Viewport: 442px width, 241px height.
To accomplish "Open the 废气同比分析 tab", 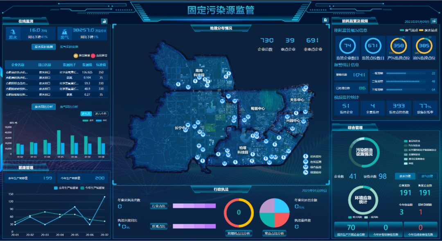I will pos(69,107).
